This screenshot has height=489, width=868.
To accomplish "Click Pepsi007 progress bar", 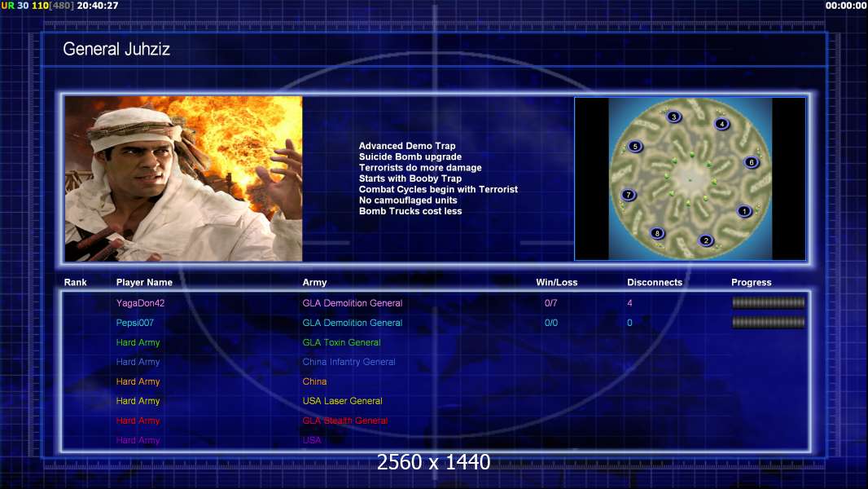I will tap(769, 322).
